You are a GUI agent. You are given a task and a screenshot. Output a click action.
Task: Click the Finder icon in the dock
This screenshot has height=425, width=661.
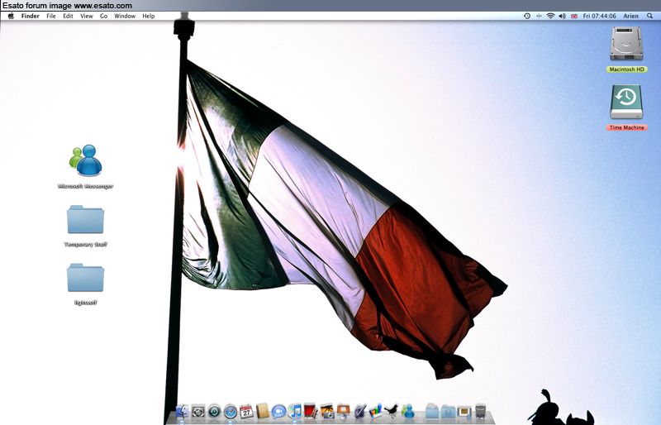pyautogui.click(x=183, y=411)
